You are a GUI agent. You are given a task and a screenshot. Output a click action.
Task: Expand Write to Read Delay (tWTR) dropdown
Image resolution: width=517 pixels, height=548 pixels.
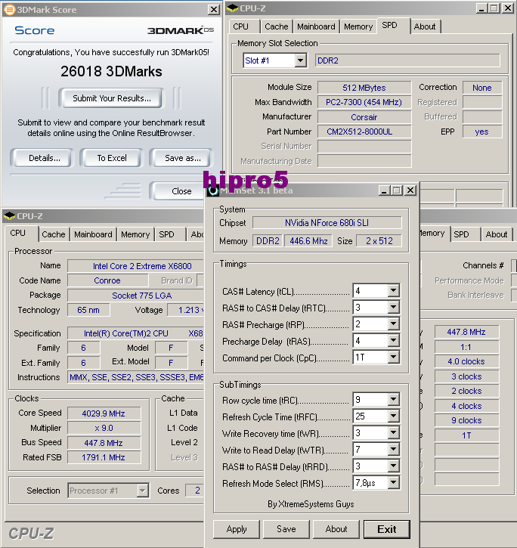click(x=393, y=450)
